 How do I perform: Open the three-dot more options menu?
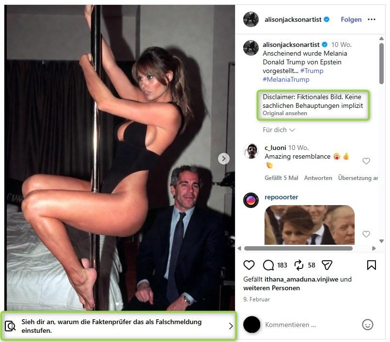pyautogui.click(x=372, y=19)
